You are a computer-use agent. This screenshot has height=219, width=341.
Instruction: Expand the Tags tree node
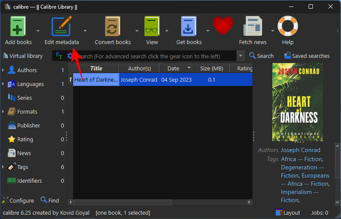tap(3, 167)
